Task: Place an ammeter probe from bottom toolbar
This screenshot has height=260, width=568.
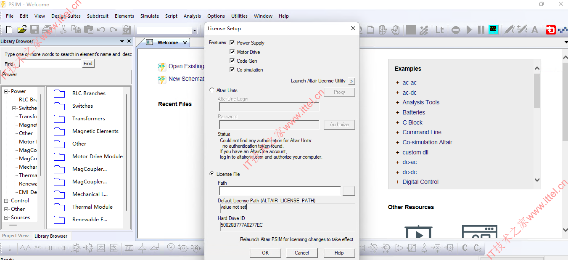Action: (x=196, y=248)
